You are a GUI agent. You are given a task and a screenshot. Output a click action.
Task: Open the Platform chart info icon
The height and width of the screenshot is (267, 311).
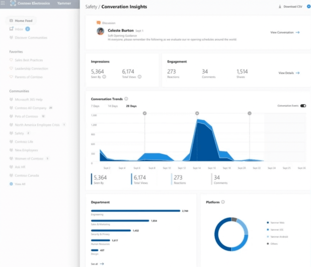(222, 202)
